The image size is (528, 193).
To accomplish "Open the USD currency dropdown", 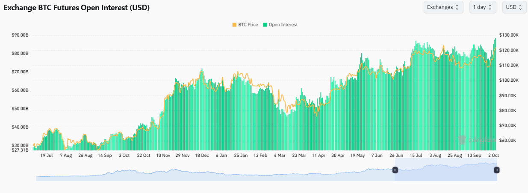I will pyautogui.click(x=514, y=7).
